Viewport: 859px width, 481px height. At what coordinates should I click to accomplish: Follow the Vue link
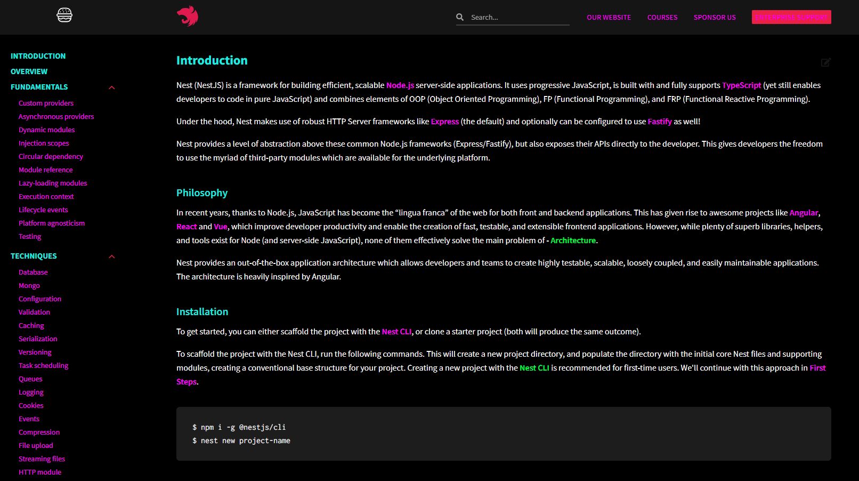click(221, 227)
